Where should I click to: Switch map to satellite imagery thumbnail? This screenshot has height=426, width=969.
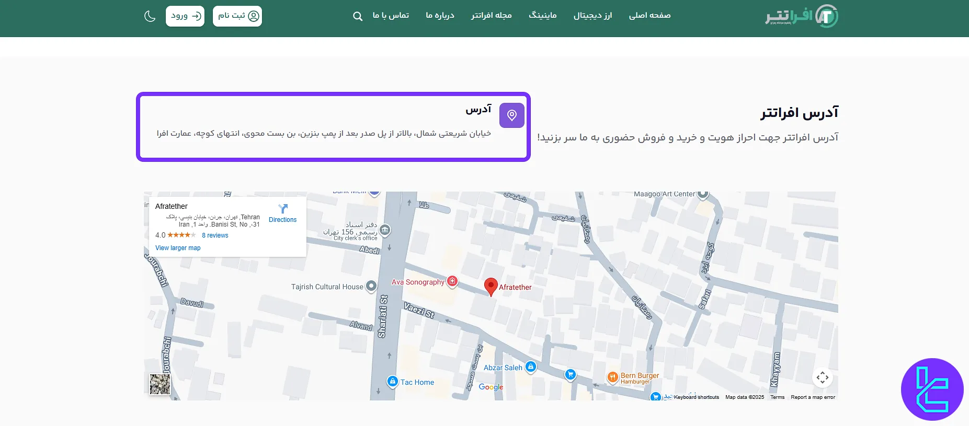160,384
